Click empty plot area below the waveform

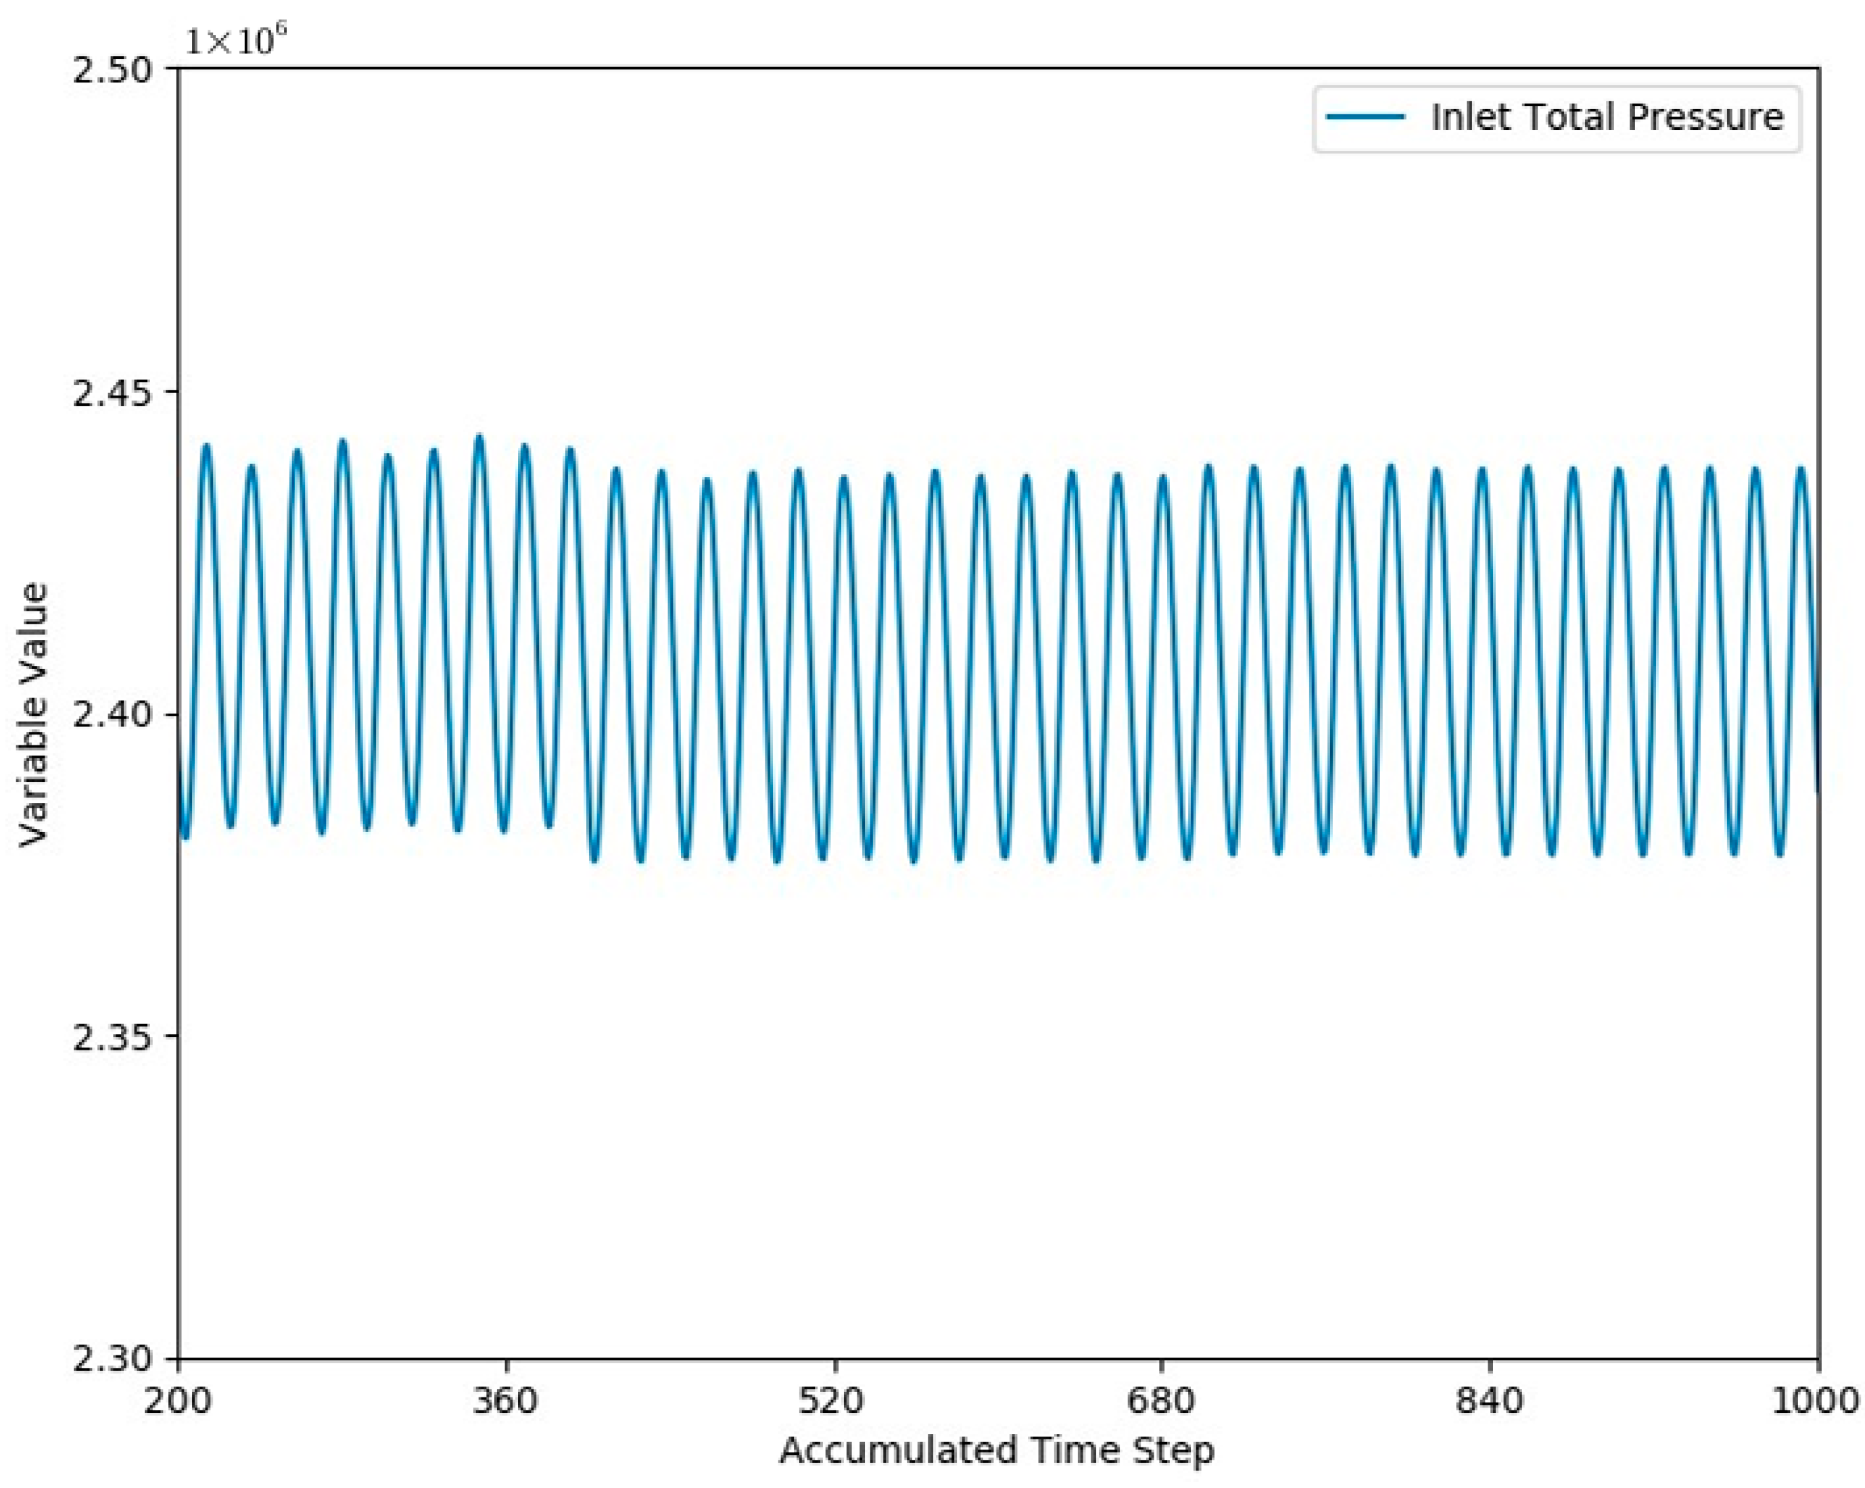(x=995, y=1125)
